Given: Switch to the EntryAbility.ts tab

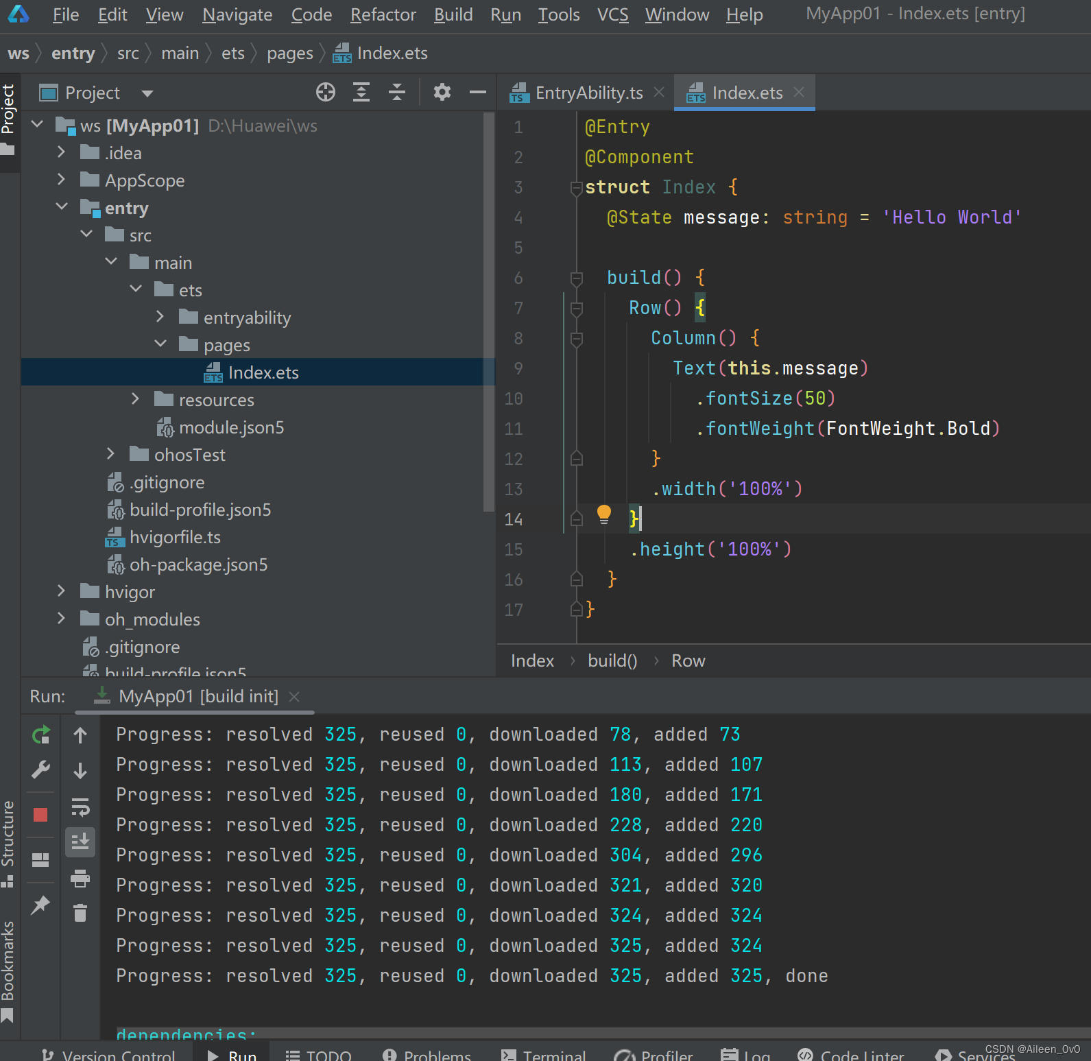Looking at the screenshot, I should 588,93.
